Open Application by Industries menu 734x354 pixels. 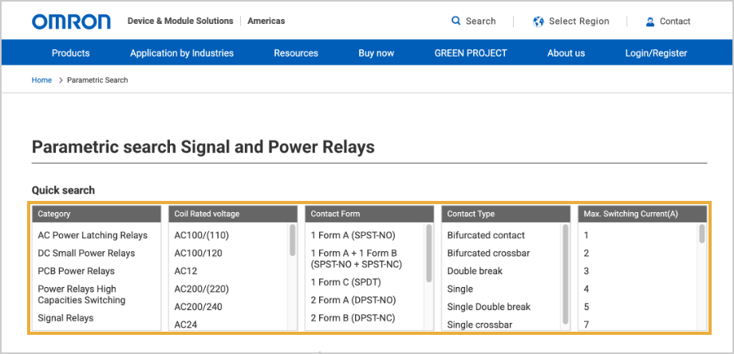pos(182,53)
